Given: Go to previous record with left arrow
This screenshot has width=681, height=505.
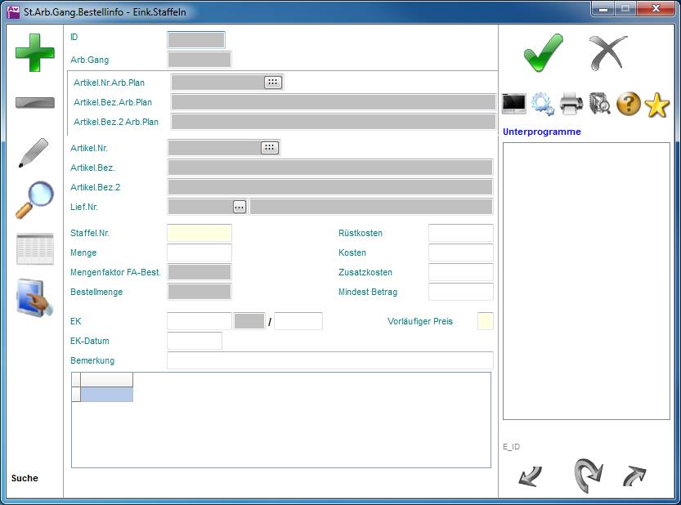Looking at the screenshot, I should pos(530,476).
